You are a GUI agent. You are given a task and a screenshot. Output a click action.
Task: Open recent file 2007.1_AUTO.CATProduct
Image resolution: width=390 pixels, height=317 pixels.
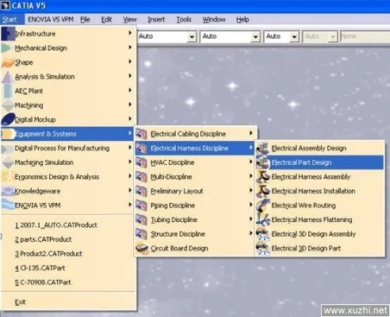point(56,225)
